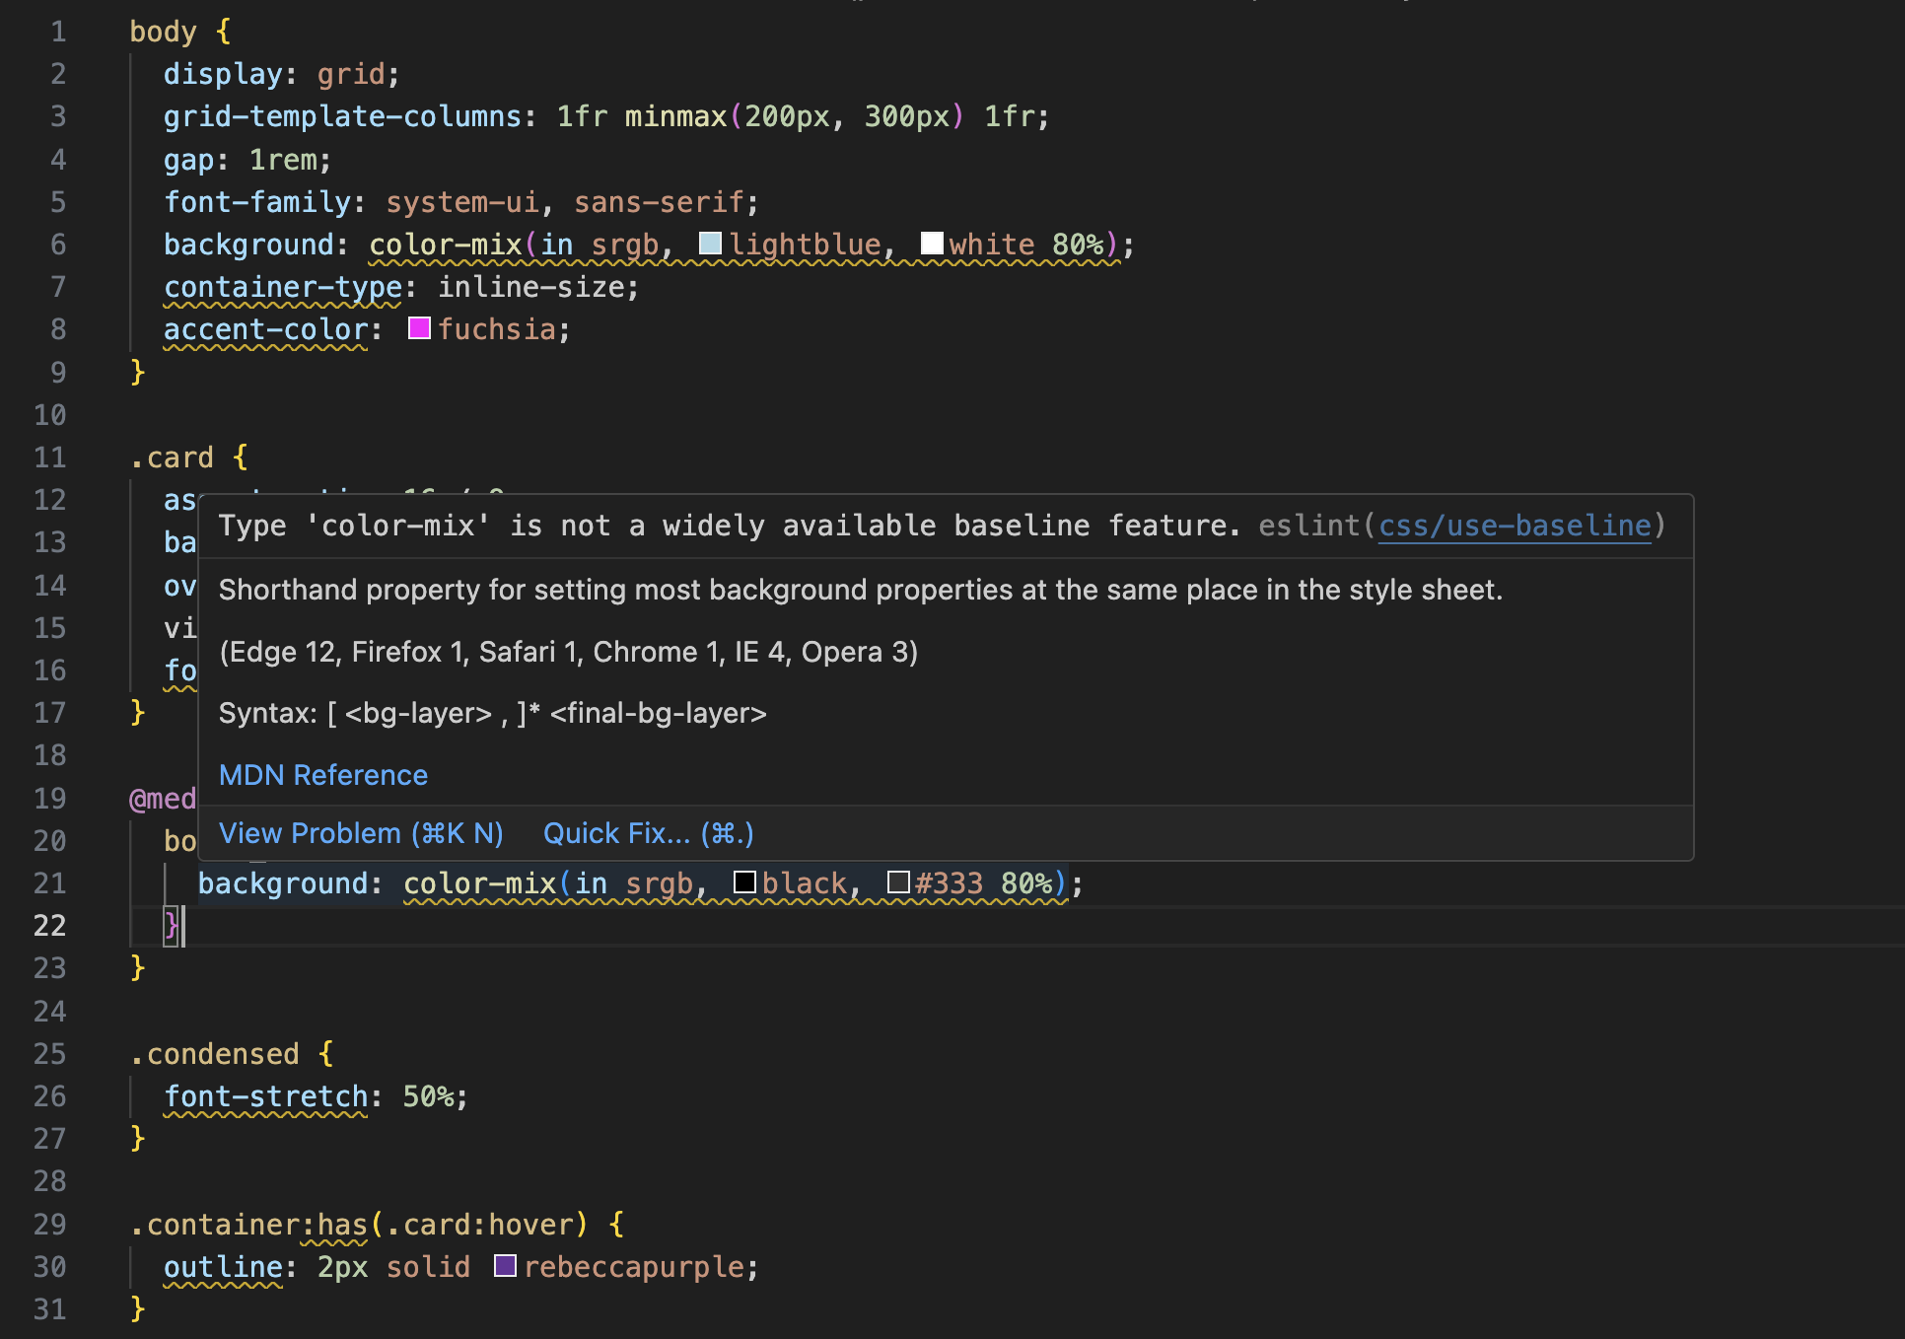
Task: Click the fuchsia swatch beside accent-color
Action: point(418,328)
